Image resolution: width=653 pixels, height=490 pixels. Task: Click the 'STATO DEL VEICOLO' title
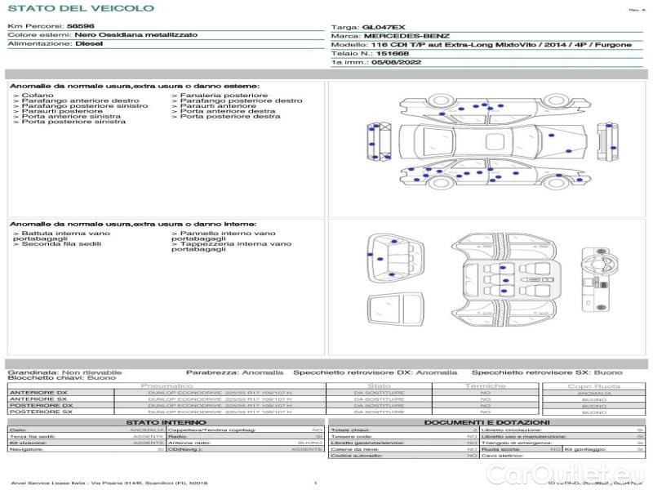[x=80, y=8]
